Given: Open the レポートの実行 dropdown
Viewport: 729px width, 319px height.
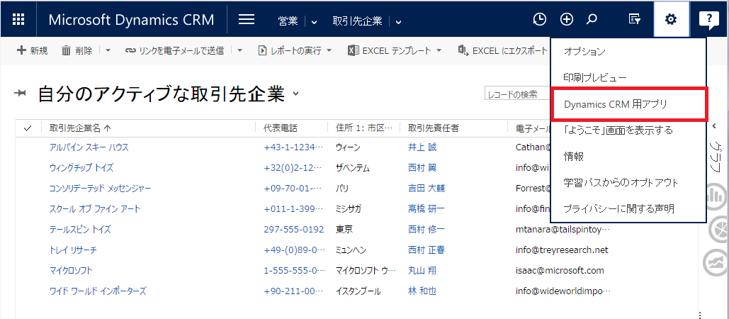Looking at the screenshot, I should 295,51.
